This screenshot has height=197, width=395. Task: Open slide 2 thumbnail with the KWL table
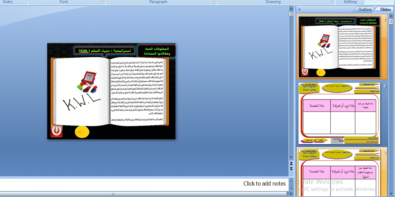[339, 113]
